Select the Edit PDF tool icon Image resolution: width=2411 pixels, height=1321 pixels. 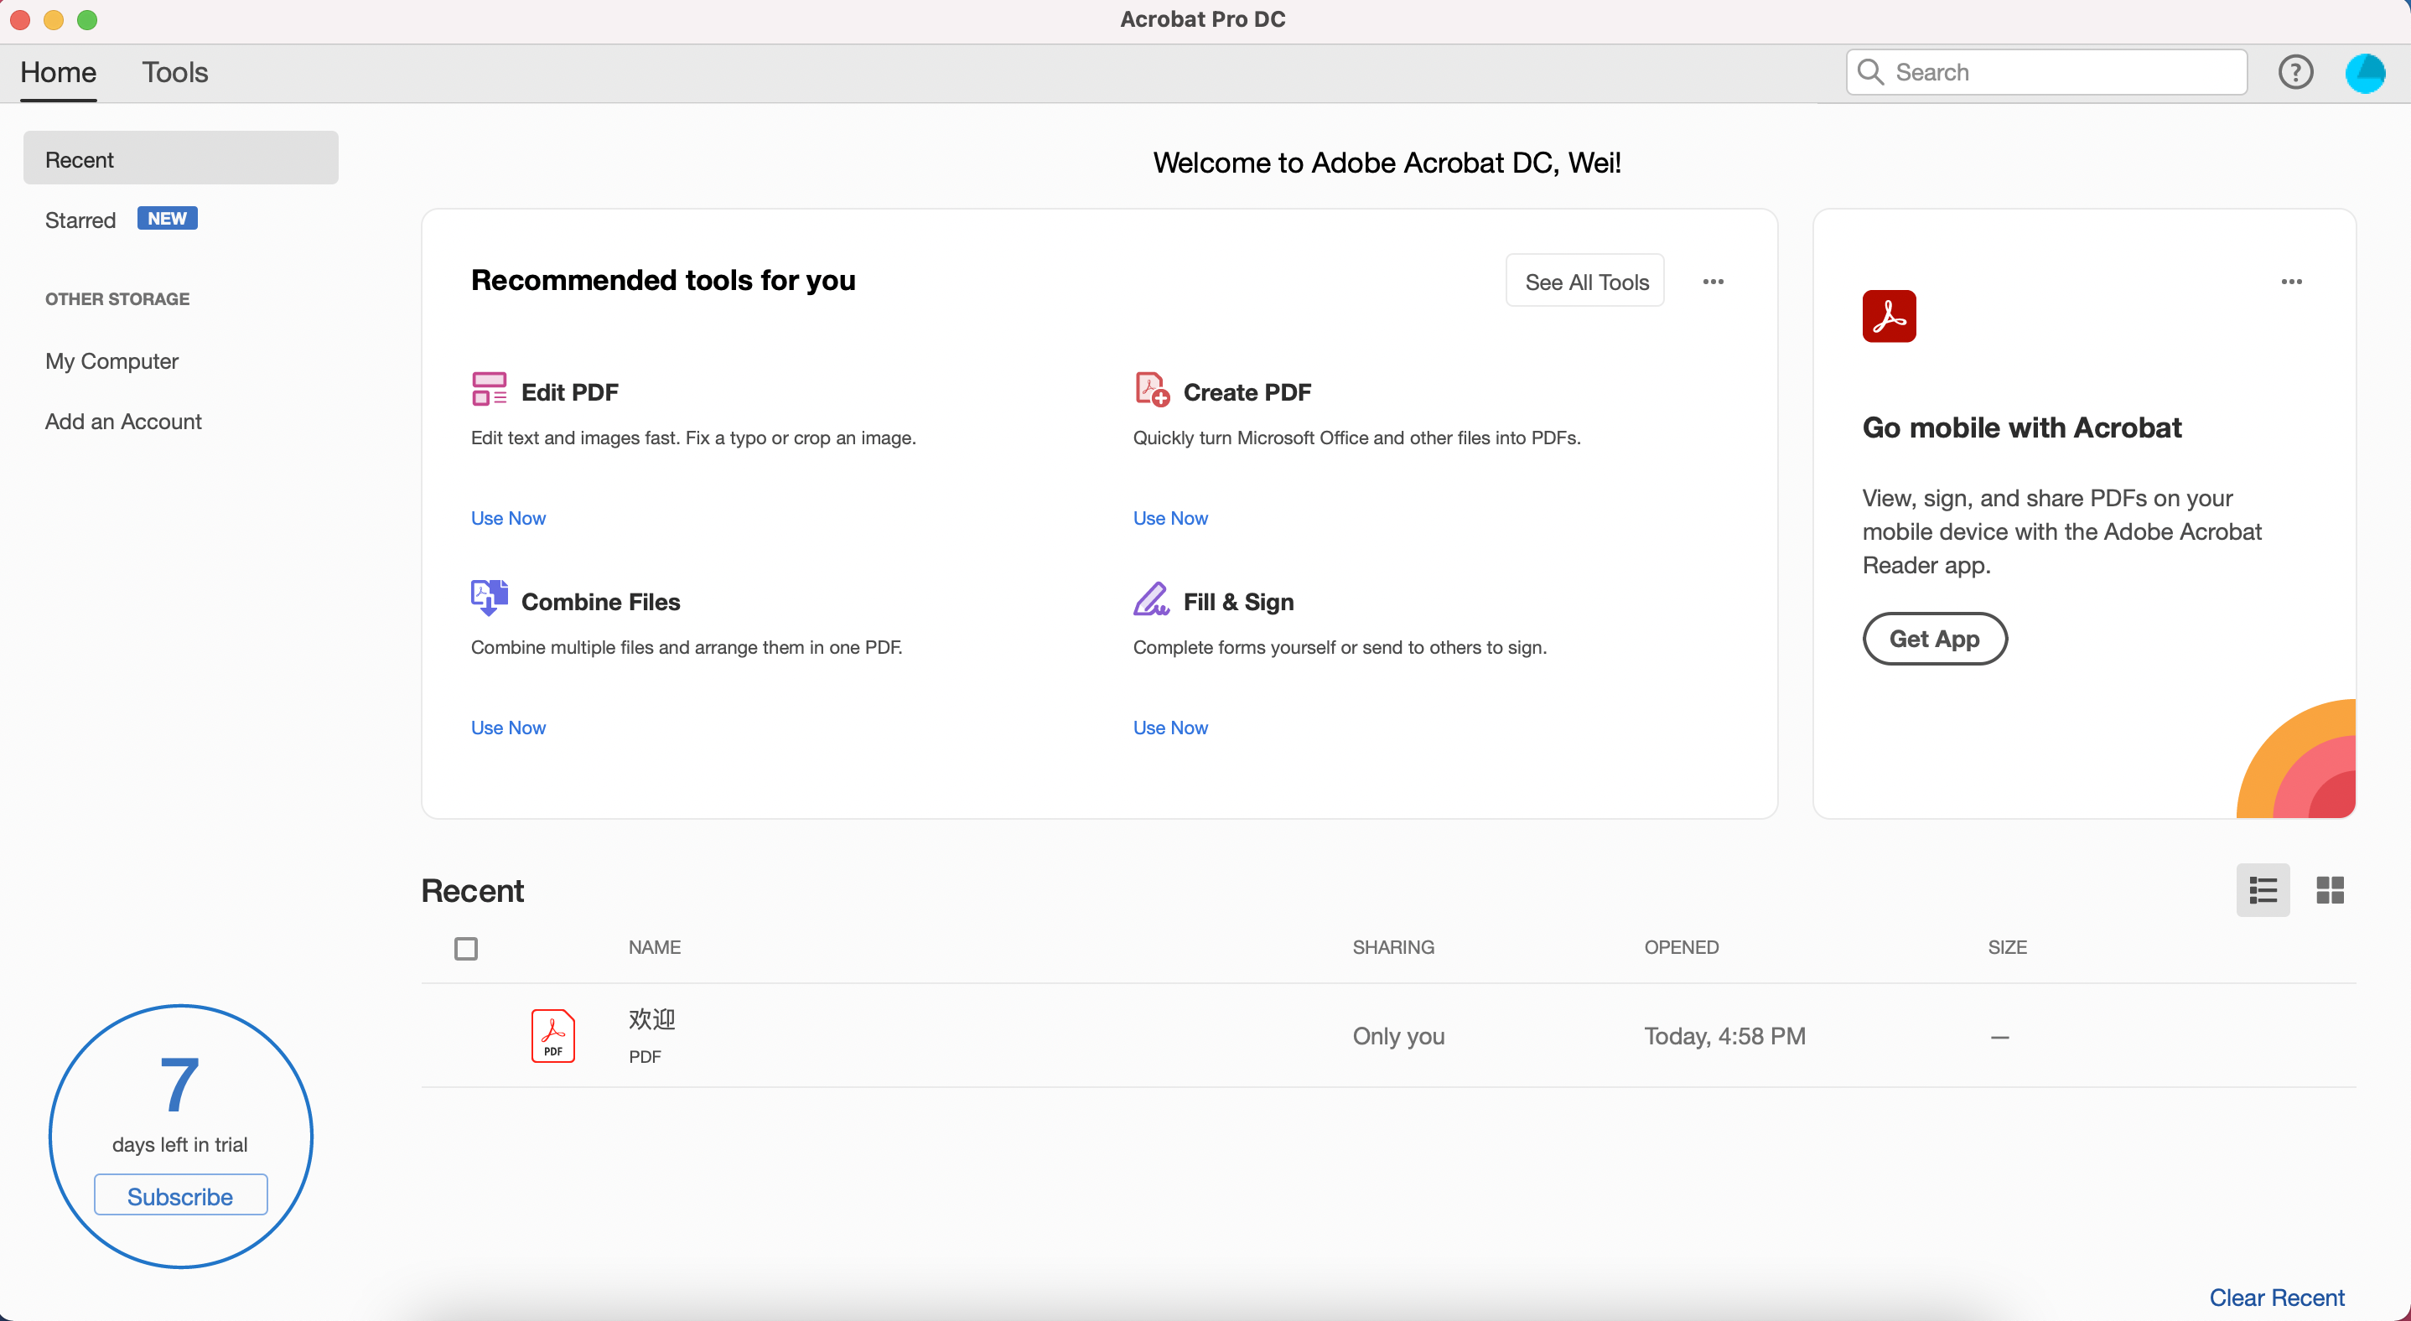(x=489, y=389)
